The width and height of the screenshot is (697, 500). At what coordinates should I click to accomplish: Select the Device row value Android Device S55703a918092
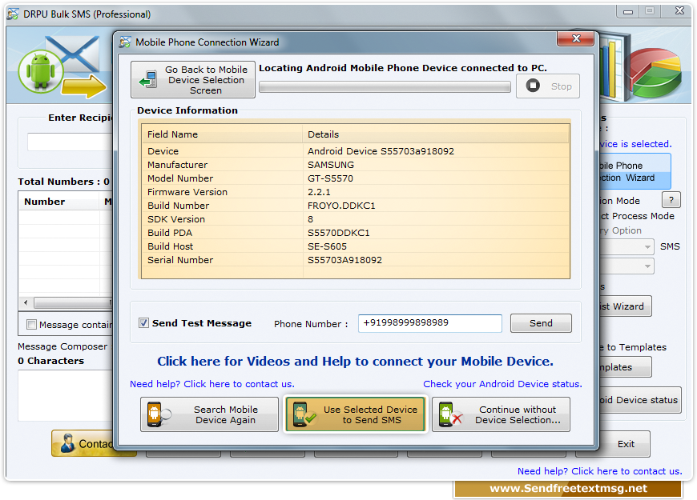[x=381, y=151]
